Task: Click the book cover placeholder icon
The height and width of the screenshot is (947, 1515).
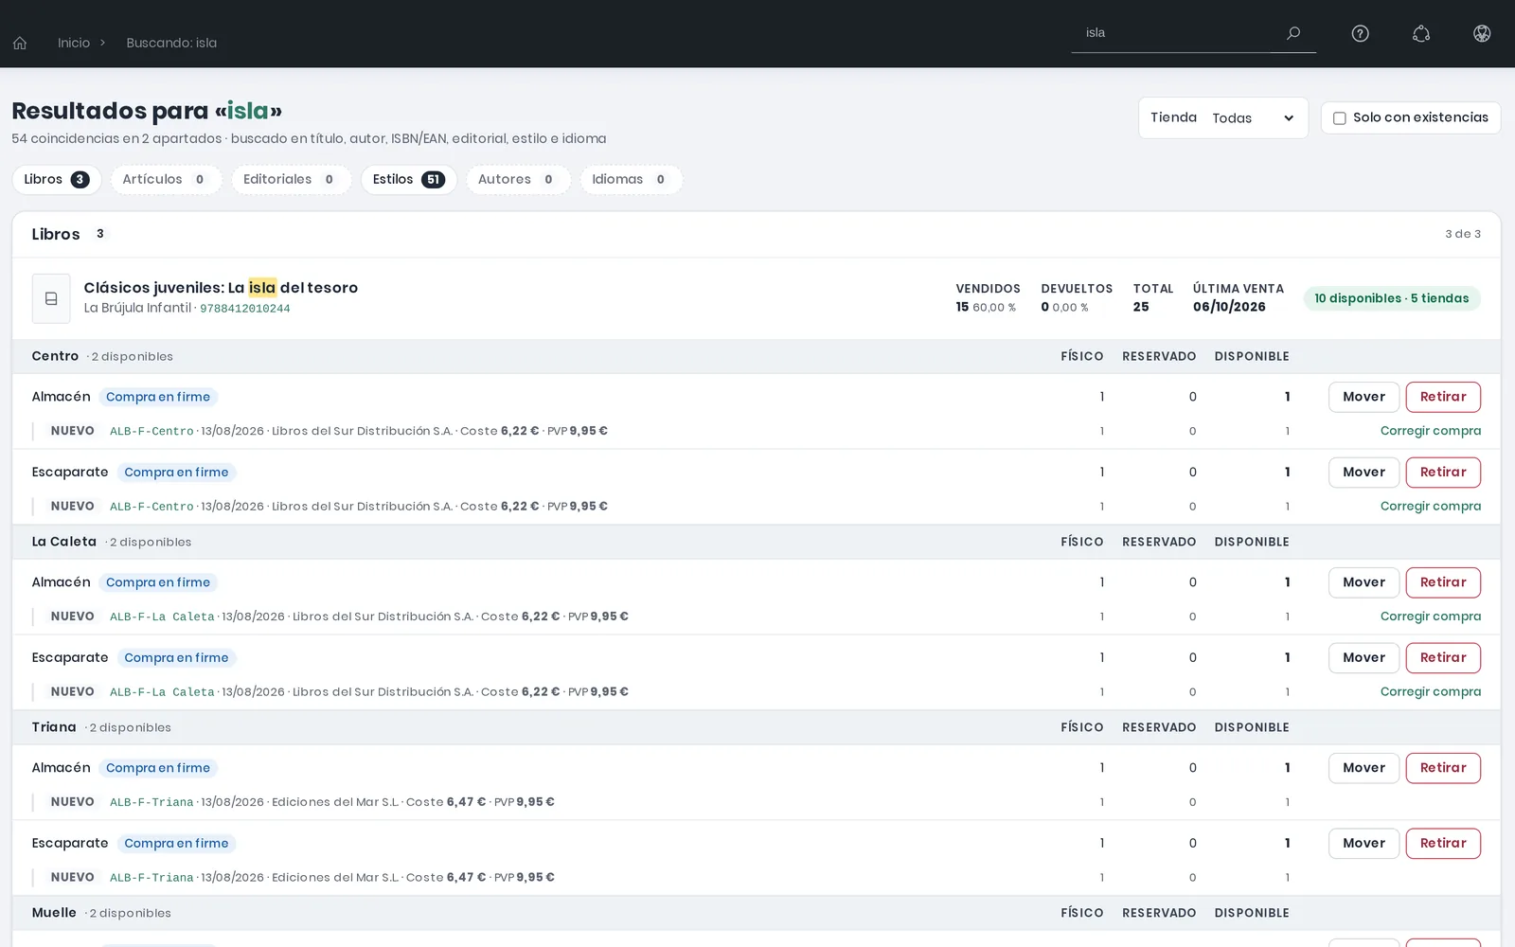Action: click(51, 298)
